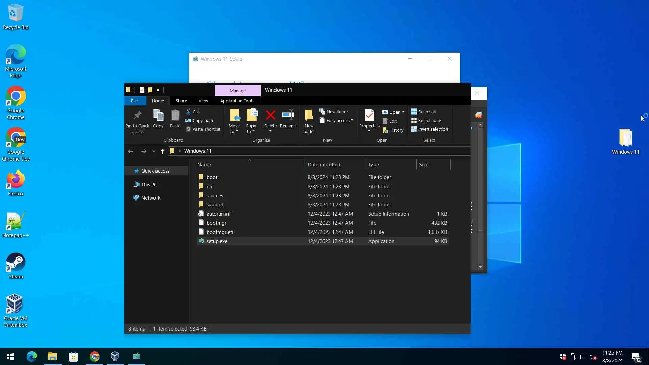649x365 pixels.
Task: Click the Properties checkmark icon
Action: tap(369, 116)
